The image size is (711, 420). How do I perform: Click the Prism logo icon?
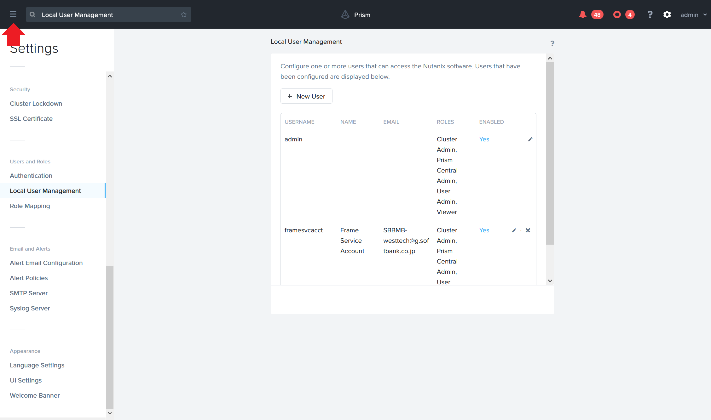point(345,14)
